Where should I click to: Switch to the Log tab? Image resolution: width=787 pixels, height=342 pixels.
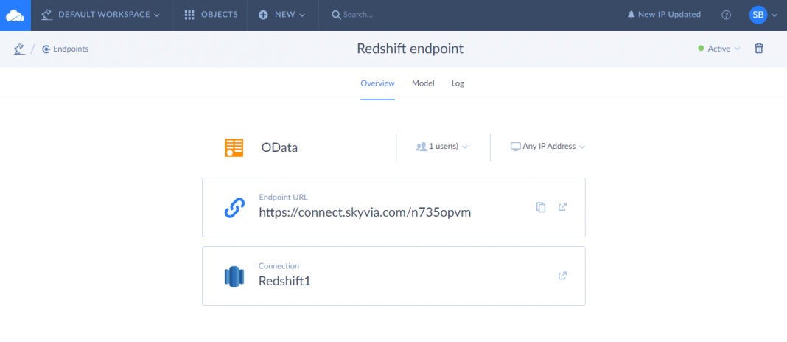[x=458, y=83]
